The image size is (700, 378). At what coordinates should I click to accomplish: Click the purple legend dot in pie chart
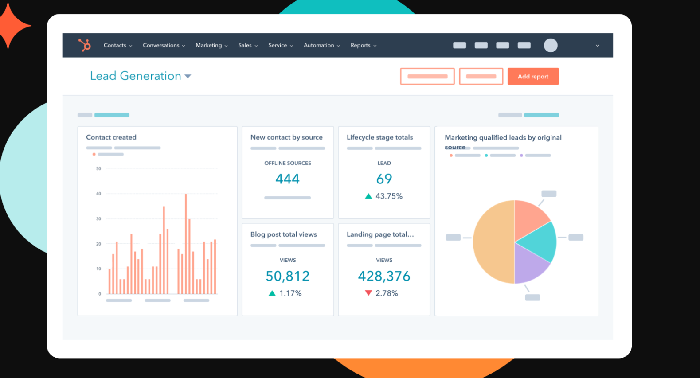pyautogui.click(x=521, y=156)
